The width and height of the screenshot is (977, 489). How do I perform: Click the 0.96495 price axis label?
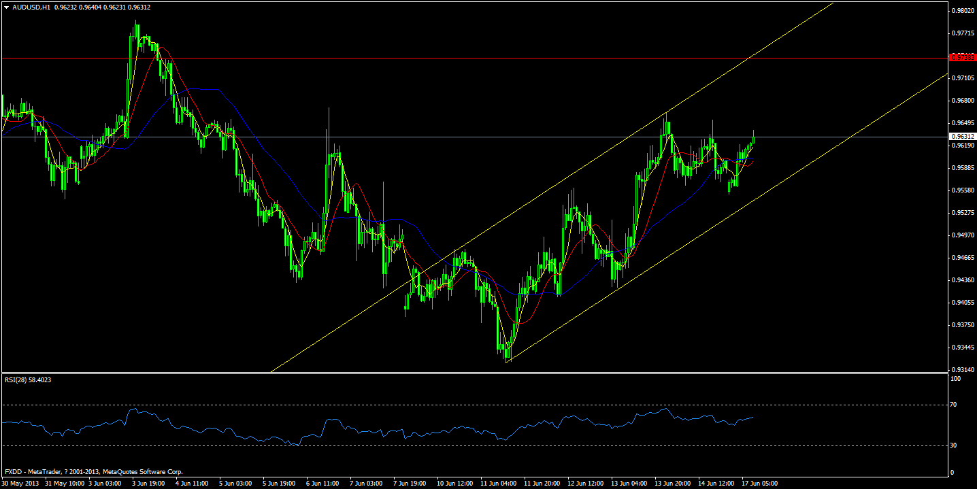click(x=962, y=123)
